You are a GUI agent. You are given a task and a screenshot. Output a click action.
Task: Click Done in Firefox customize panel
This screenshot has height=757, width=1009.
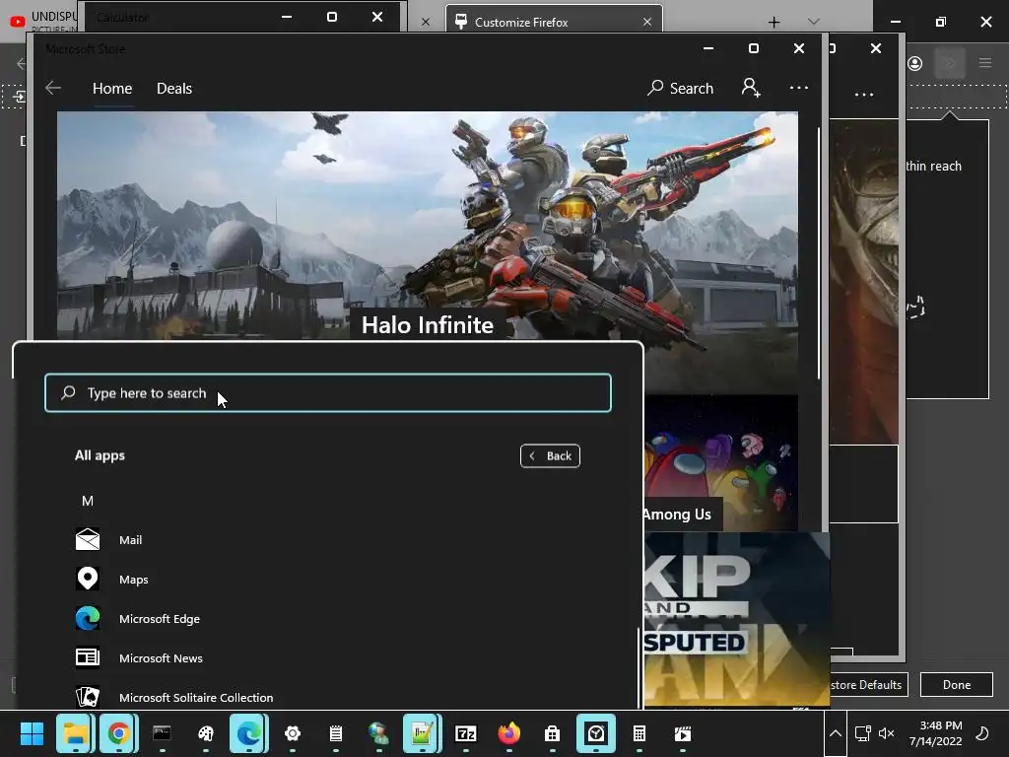click(x=956, y=684)
